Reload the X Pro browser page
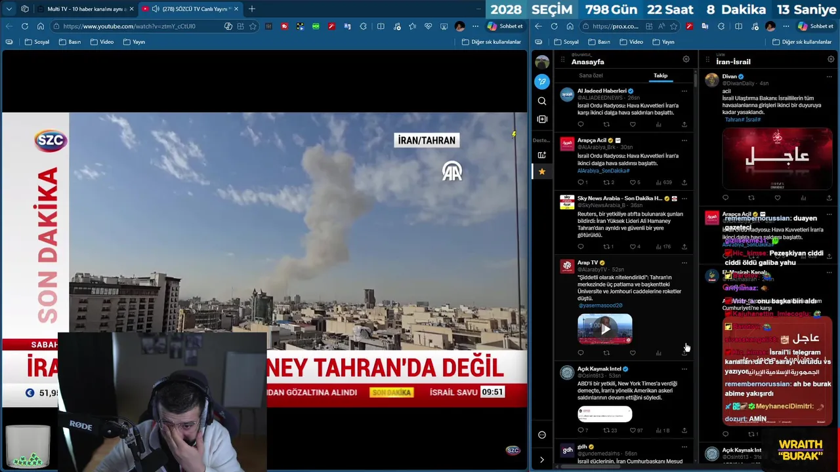 pyautogui.click(x=554, y=26)
